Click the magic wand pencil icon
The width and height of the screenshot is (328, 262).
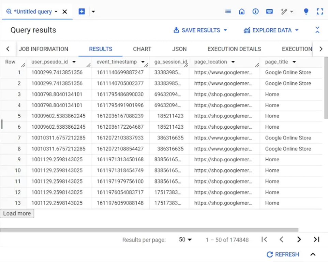point(284,12)
